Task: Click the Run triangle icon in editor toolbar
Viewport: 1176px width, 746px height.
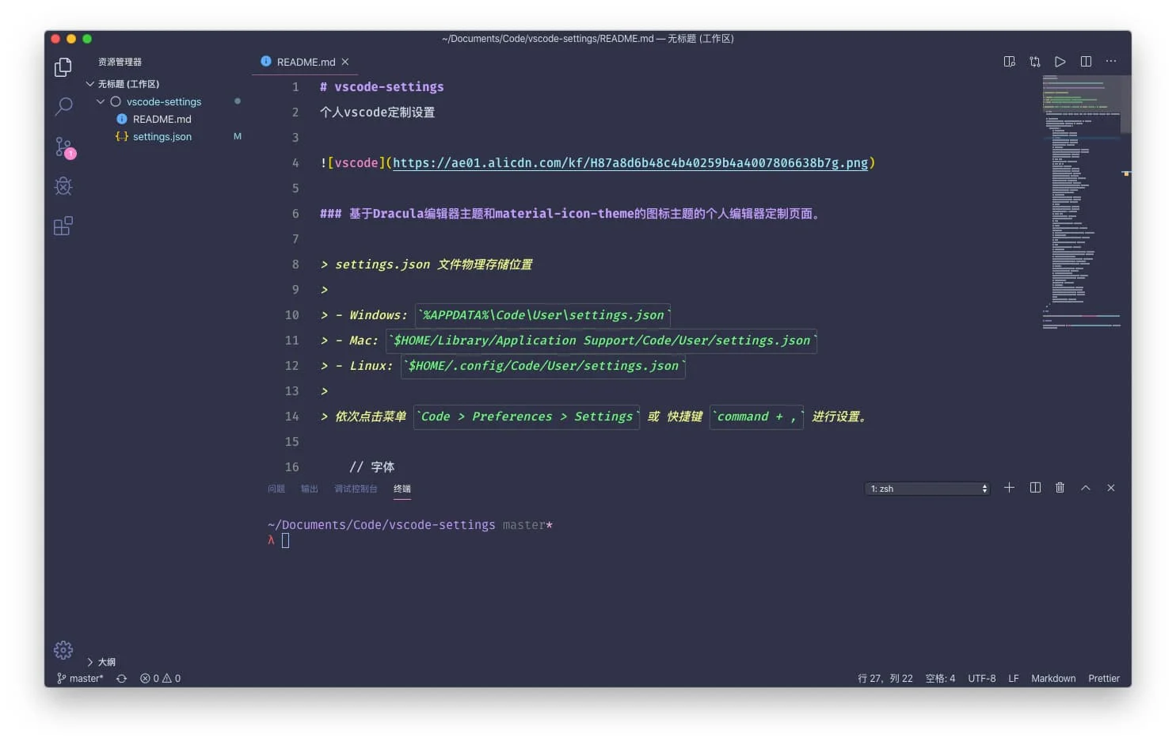Action: click(x=1060, y=62)
